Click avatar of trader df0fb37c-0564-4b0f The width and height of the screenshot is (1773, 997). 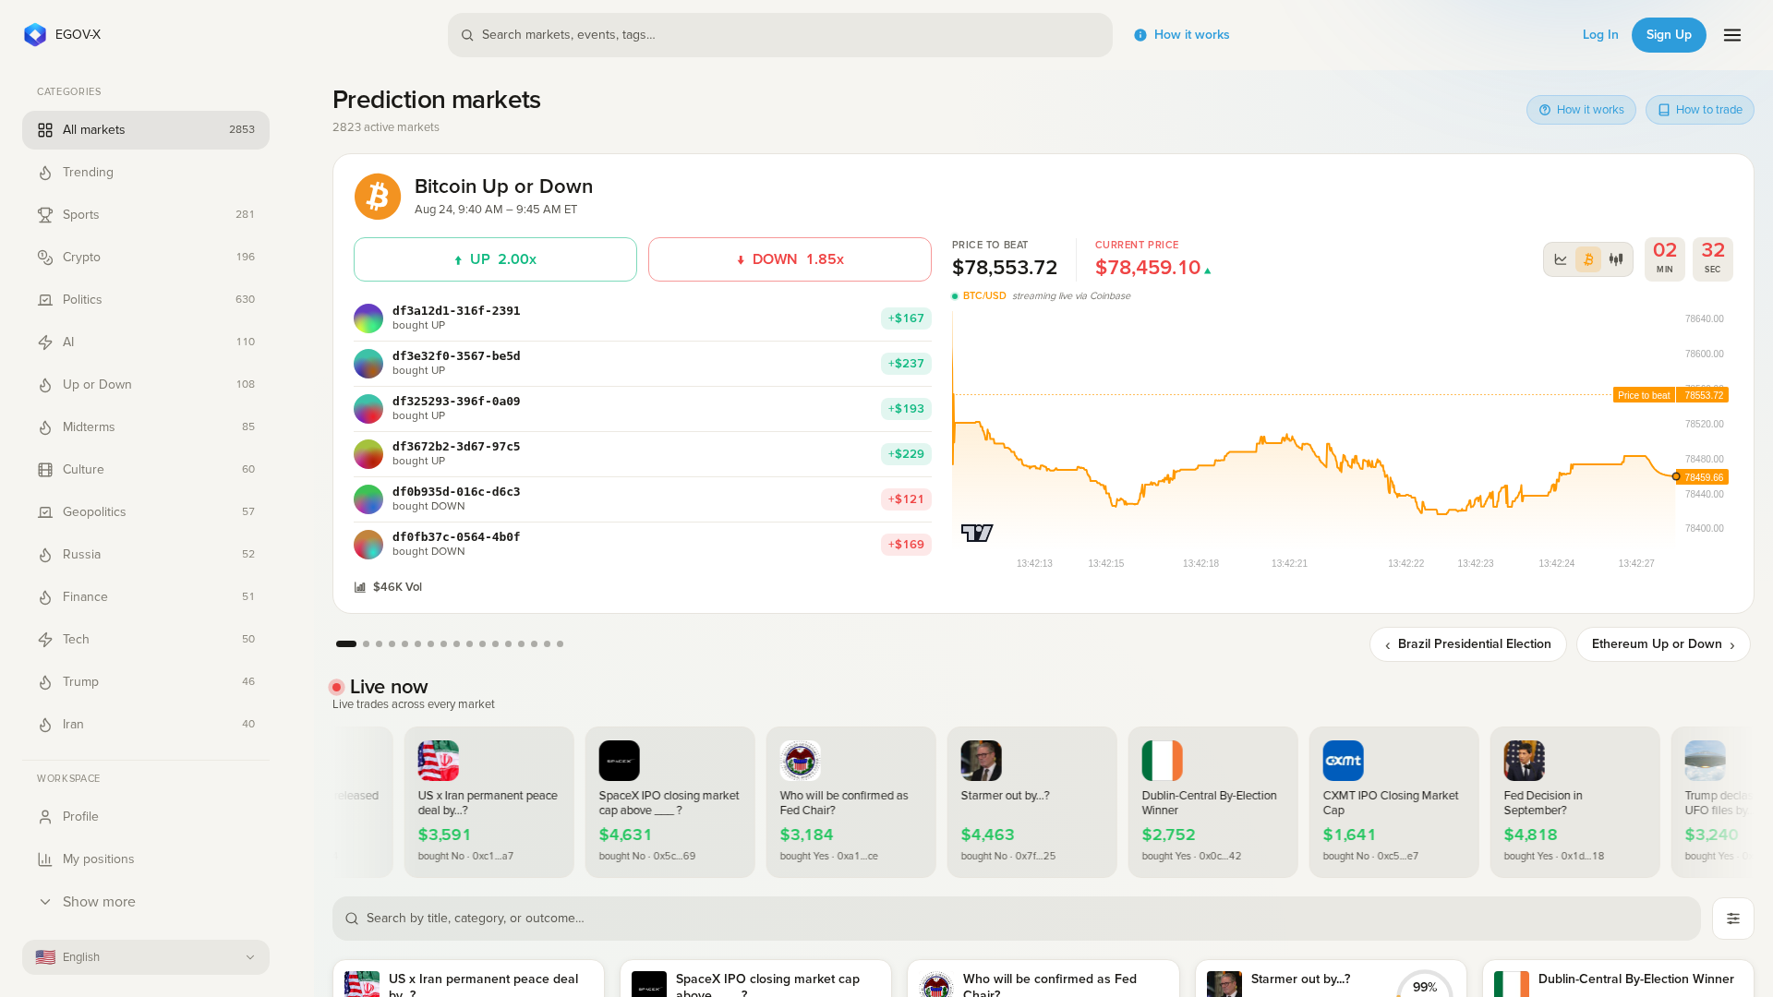tap(368, 545)
